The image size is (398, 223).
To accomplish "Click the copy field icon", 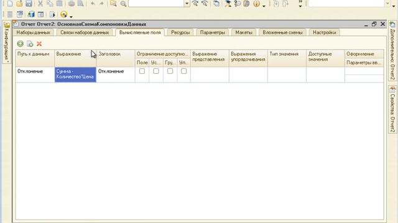I will pos(30,44).
